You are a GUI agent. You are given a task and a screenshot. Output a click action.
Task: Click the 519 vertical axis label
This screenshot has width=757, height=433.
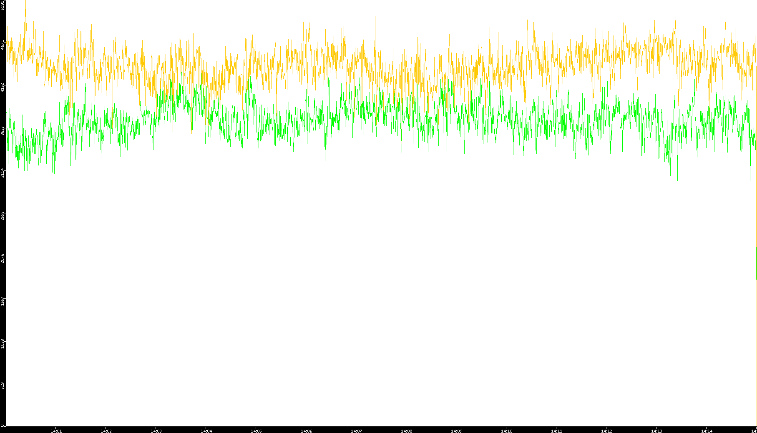point(3,386)
